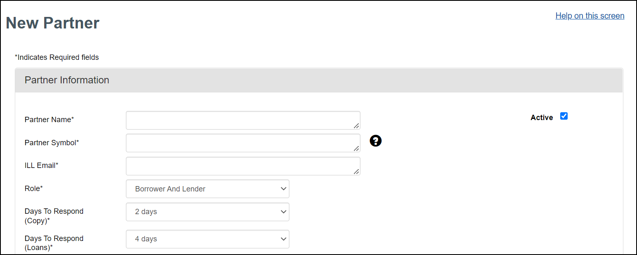Click the bold Active label text
The height and width of the screenshot is (255, 637).
pyautogui.click(x=542, y=118)
